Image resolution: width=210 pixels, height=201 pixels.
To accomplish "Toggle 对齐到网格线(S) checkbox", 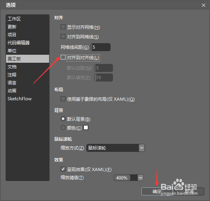I will click(x=63, y=36).
